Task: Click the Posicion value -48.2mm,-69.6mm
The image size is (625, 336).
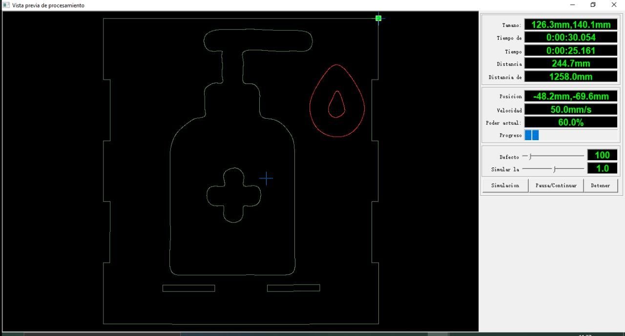Action: [571, 96]
